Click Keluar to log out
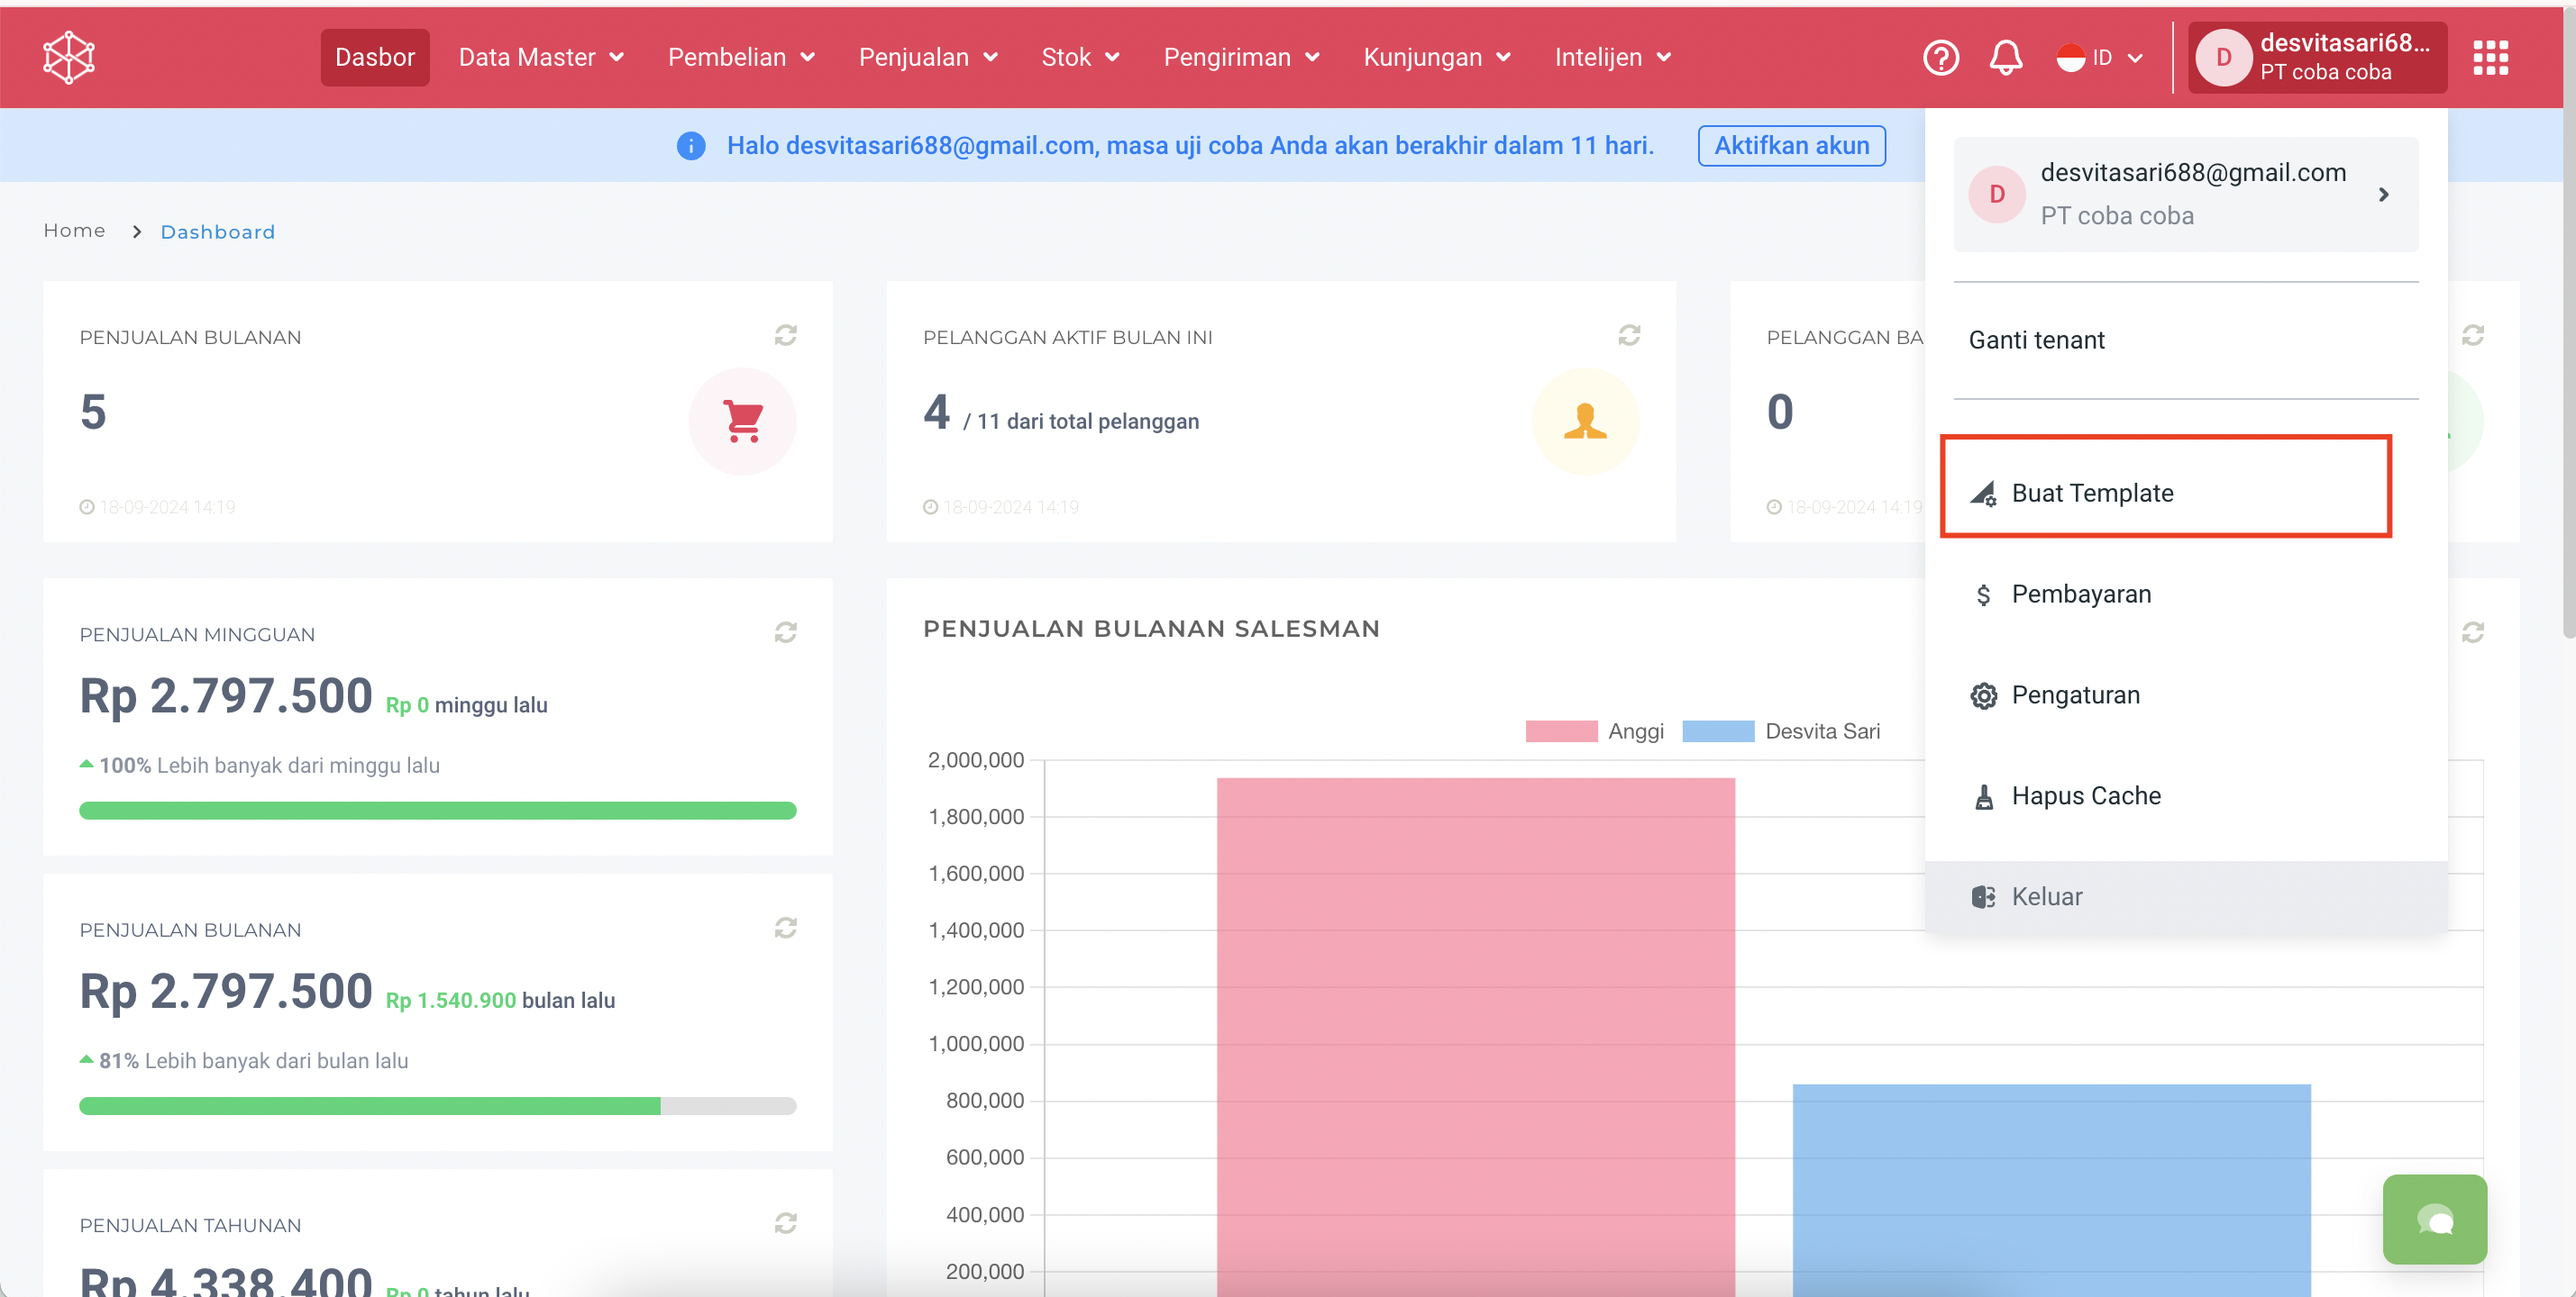 click(x=2046, y=897)
